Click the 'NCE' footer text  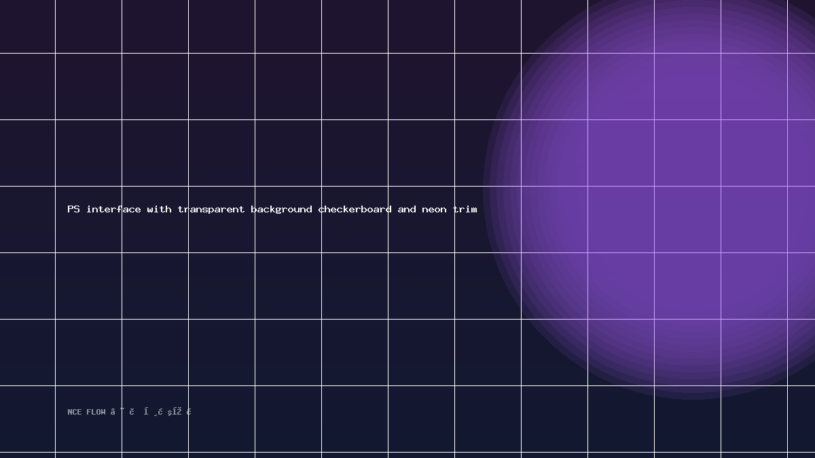point(75,412)
